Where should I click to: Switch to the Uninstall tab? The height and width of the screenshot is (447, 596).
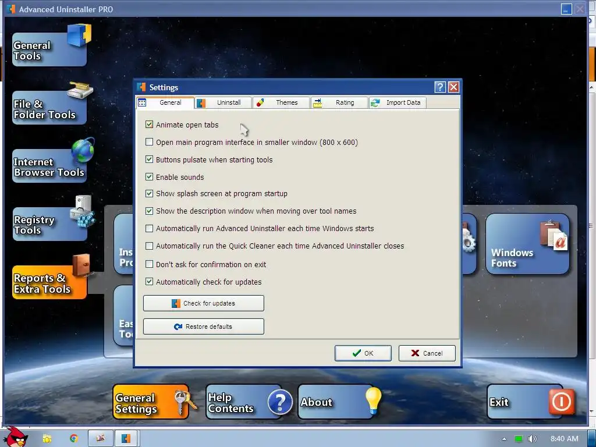223,102
